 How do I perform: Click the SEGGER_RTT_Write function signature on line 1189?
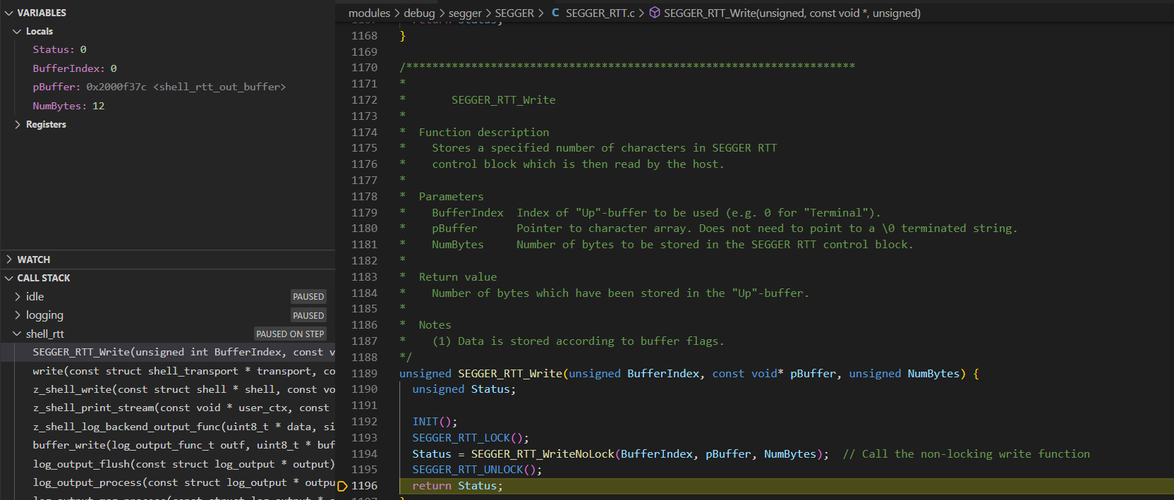click(x=689, y=374)
